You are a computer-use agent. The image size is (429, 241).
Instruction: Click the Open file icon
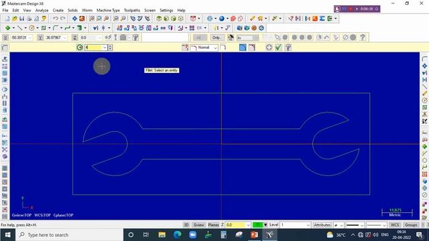click(15, 19)
